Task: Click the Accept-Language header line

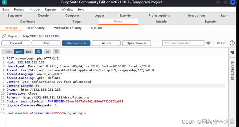Action: click(35, 74)
